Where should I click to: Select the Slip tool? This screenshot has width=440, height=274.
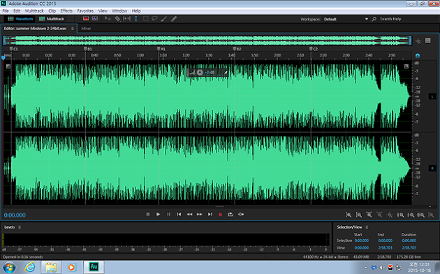[127, 19]
